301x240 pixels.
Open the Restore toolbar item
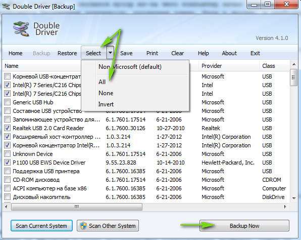tap(67, 53)
